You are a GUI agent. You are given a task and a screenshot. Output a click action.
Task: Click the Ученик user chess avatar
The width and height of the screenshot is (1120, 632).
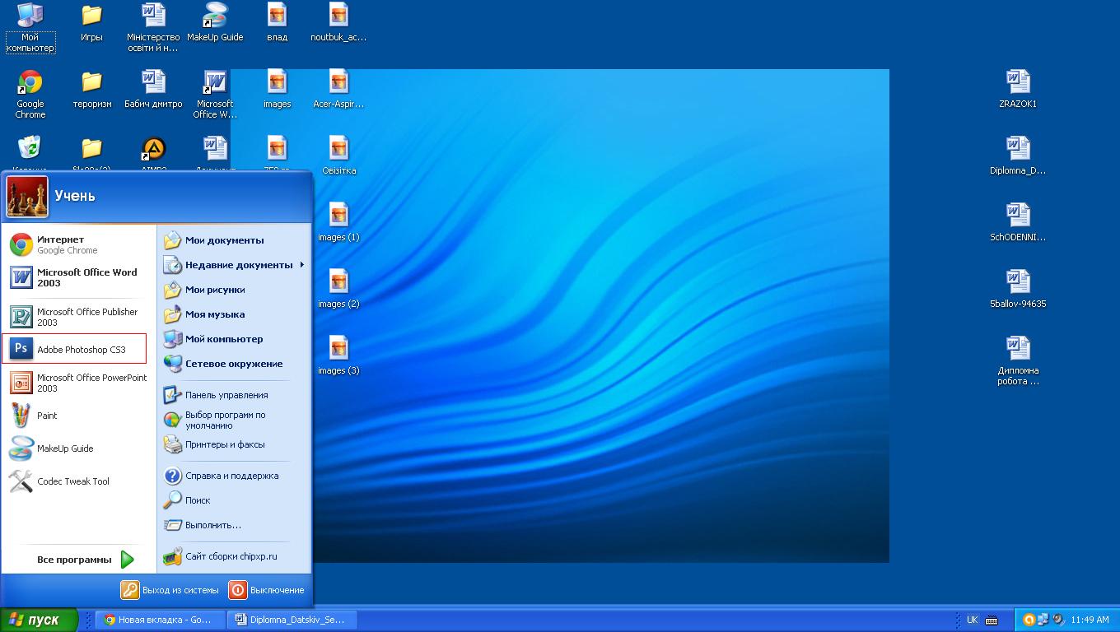click(x=27, y=197)
